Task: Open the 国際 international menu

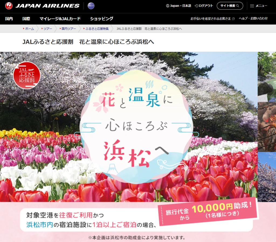Action: (26, 19)
